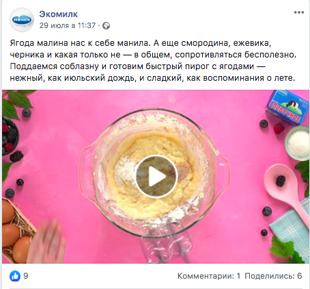Image resolution: width=310 pixels, height=289 pixels.
Task: Open Поделились: 6 shares link
Action: point(273,276)
